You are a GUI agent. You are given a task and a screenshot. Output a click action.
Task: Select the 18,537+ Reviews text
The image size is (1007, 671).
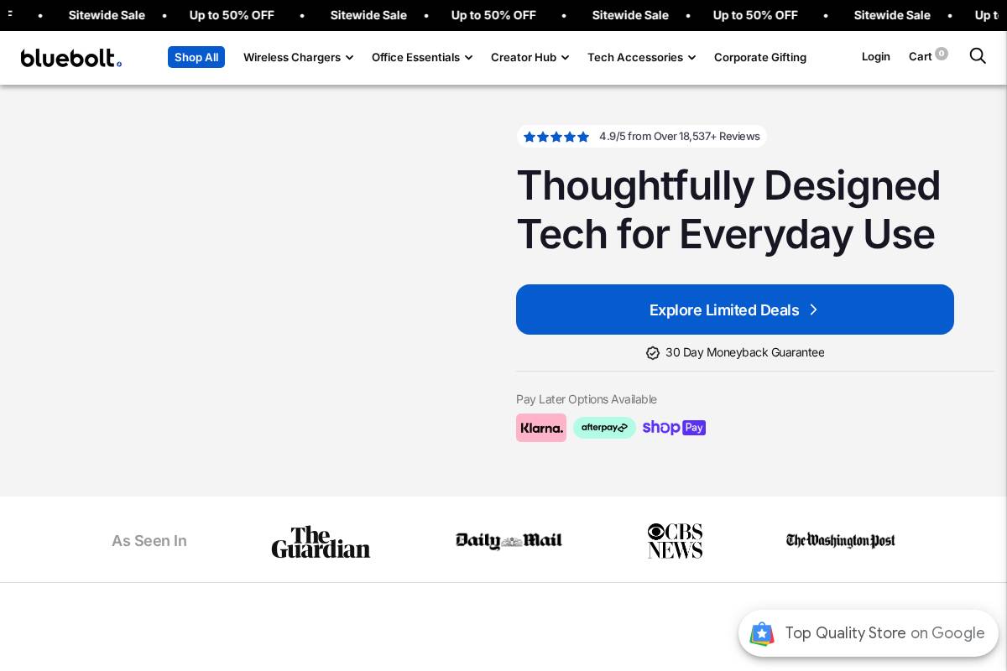[680, 136]
